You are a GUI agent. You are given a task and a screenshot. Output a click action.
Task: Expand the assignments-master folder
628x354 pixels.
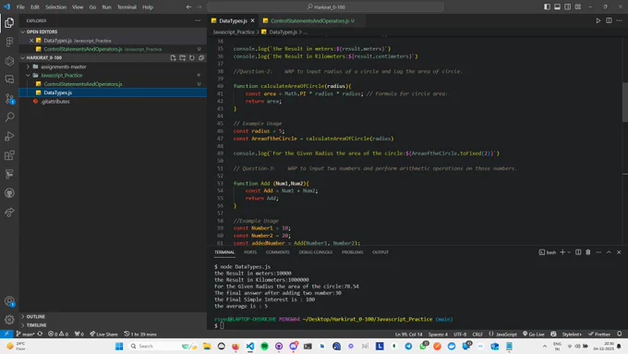pos(64,67)
